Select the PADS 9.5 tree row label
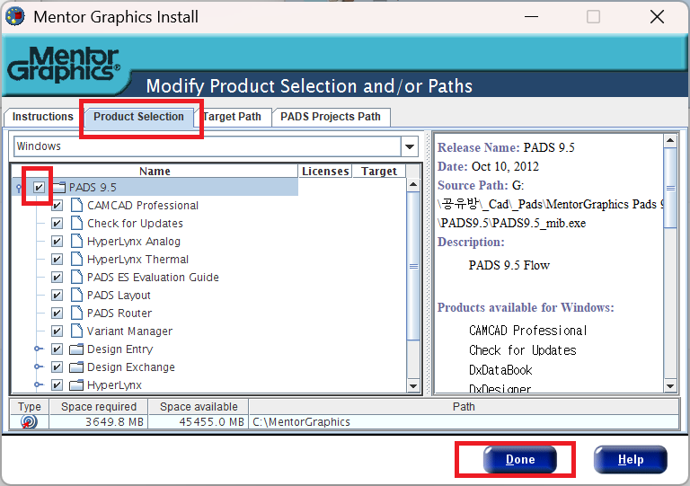The image size is (690, 486). pyautogui.click(x=93, y=188)
